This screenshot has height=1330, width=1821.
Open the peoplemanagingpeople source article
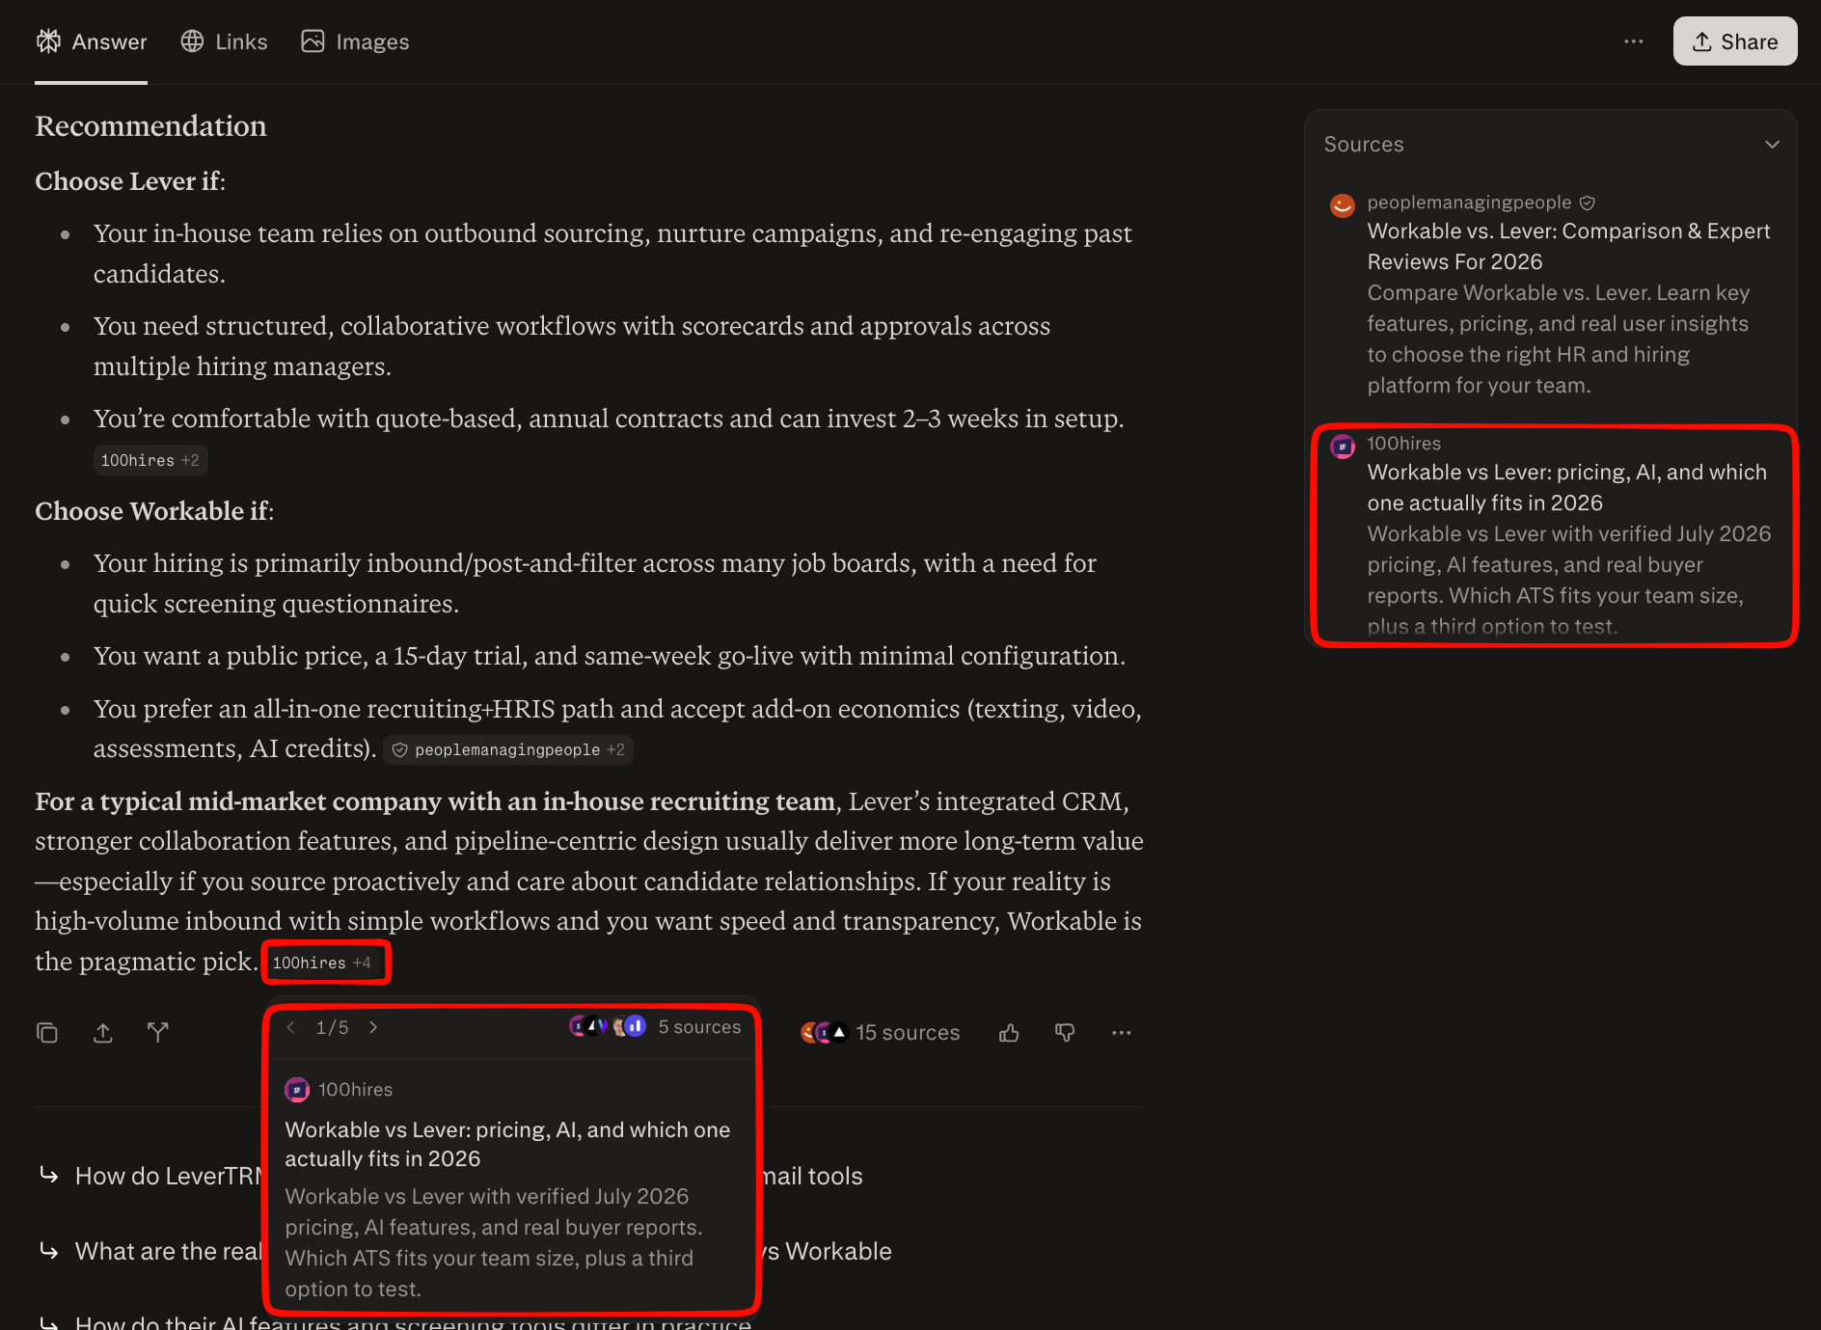click(x=1568, y=246)
